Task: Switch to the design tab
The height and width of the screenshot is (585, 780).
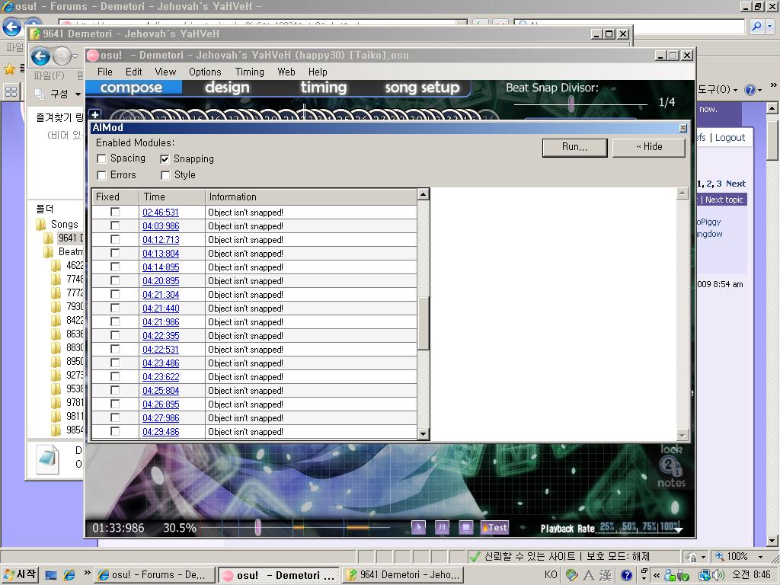Action: pos(227,88)
